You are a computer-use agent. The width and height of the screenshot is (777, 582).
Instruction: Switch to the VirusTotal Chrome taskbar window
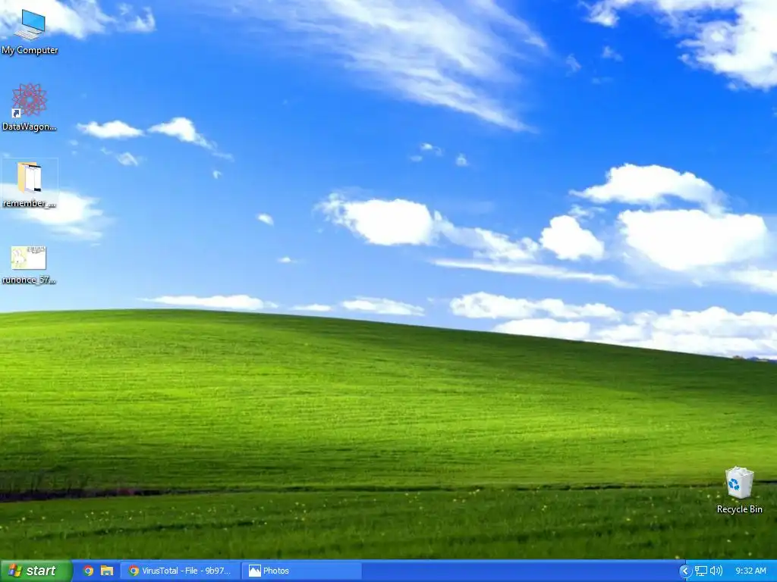(x=181, y=571)
